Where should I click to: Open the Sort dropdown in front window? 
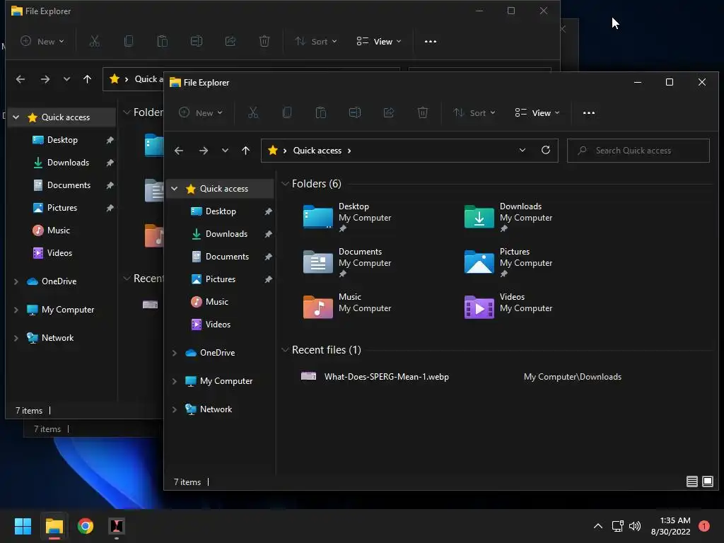coord(474,112)
